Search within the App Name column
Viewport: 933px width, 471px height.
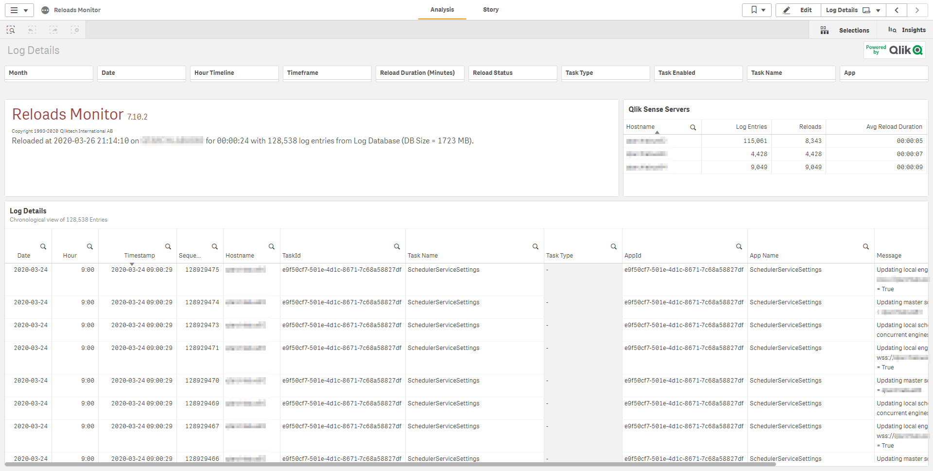tap(865, 246)
